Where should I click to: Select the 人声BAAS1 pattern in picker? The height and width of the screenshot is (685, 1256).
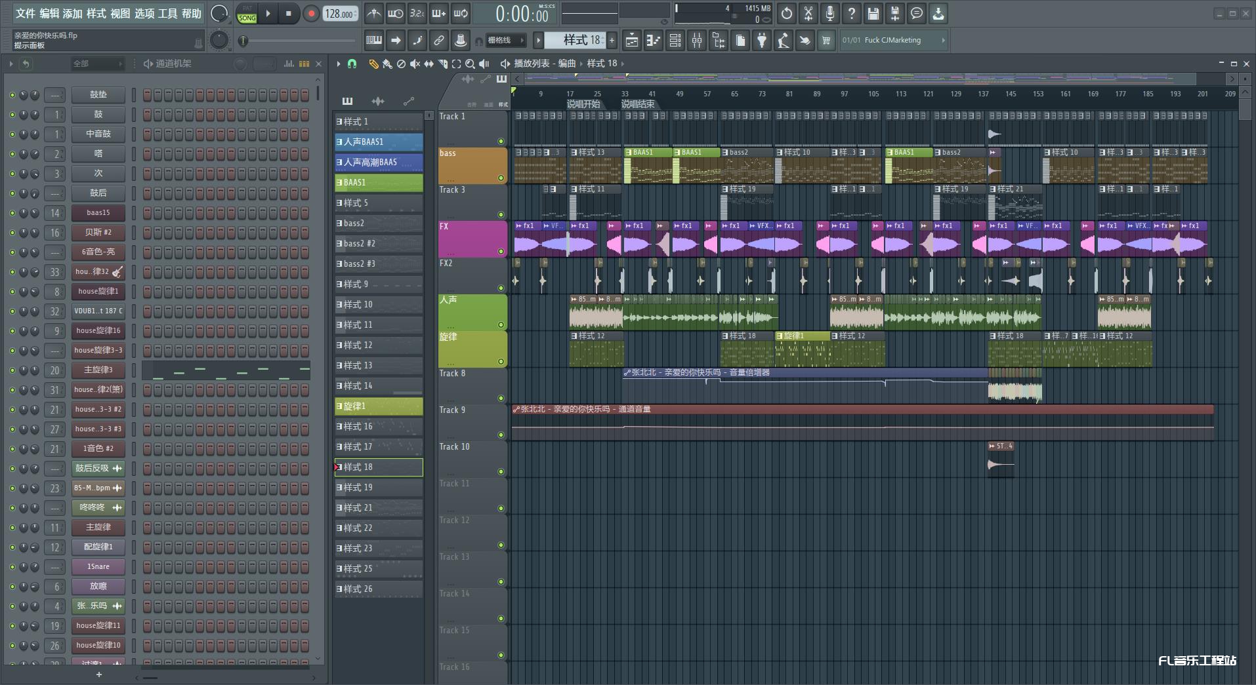pyautogui.click(x=379, y=142)
